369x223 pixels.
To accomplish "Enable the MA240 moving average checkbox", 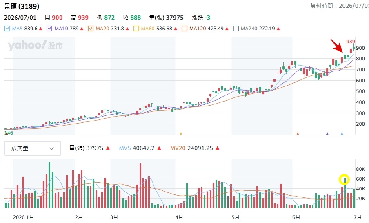I will coord(236,29).
